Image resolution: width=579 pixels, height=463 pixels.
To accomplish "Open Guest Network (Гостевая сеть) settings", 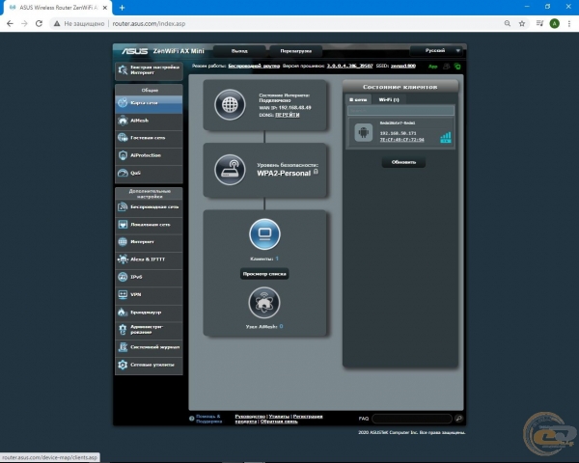I will (149, 138).
